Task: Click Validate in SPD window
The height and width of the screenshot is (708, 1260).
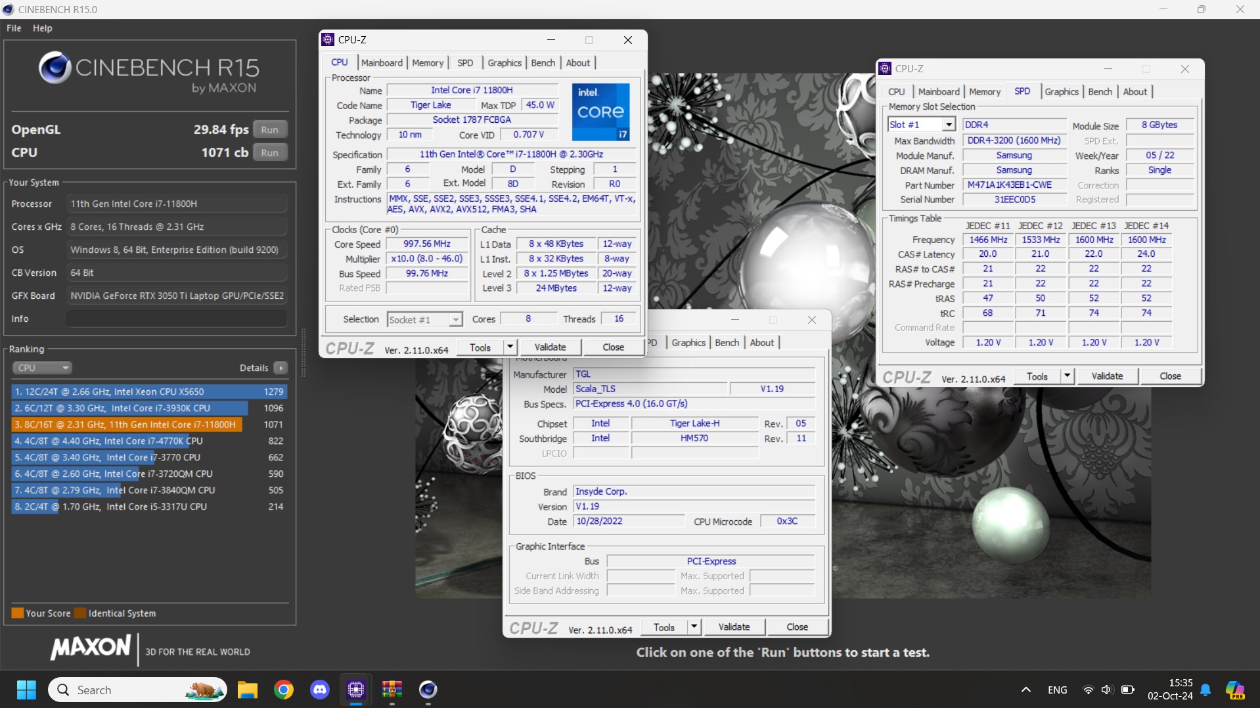Action: (x=1107, y=376)
